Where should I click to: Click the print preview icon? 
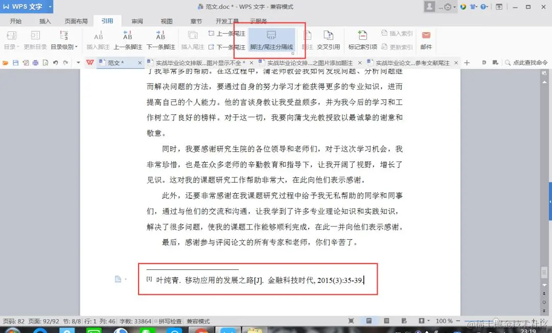[45, 63]
